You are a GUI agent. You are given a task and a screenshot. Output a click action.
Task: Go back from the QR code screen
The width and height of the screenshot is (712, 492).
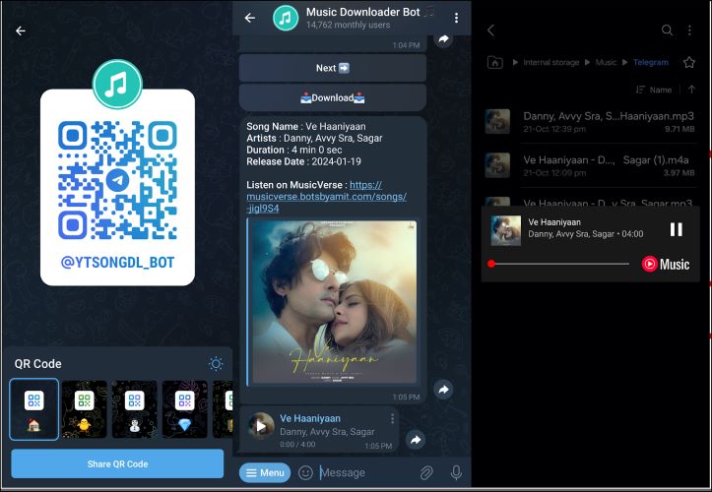tap(21, 31)
